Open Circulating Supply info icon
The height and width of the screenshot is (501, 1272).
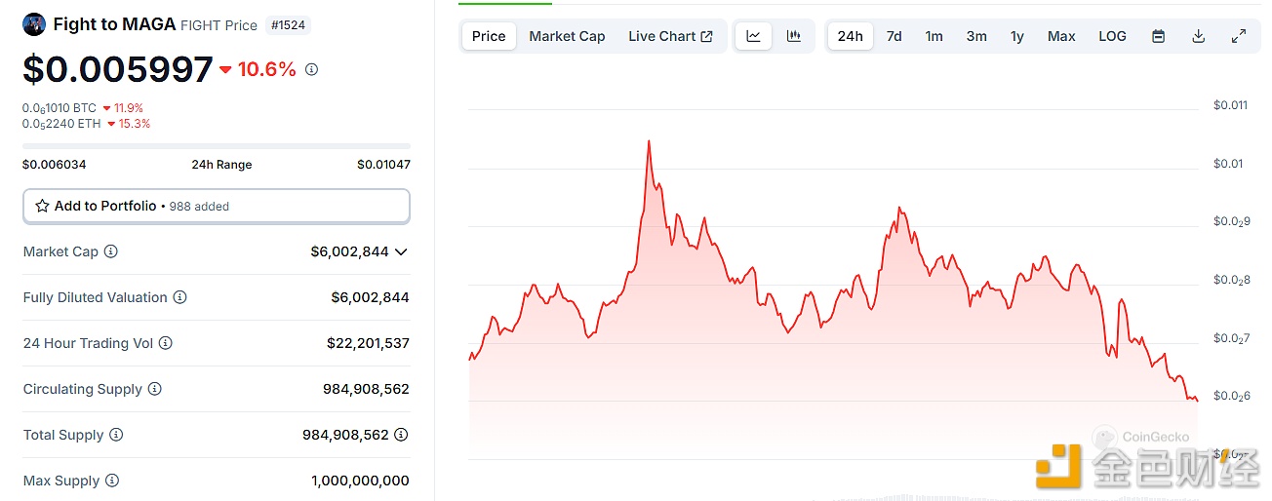click(155, 389)
